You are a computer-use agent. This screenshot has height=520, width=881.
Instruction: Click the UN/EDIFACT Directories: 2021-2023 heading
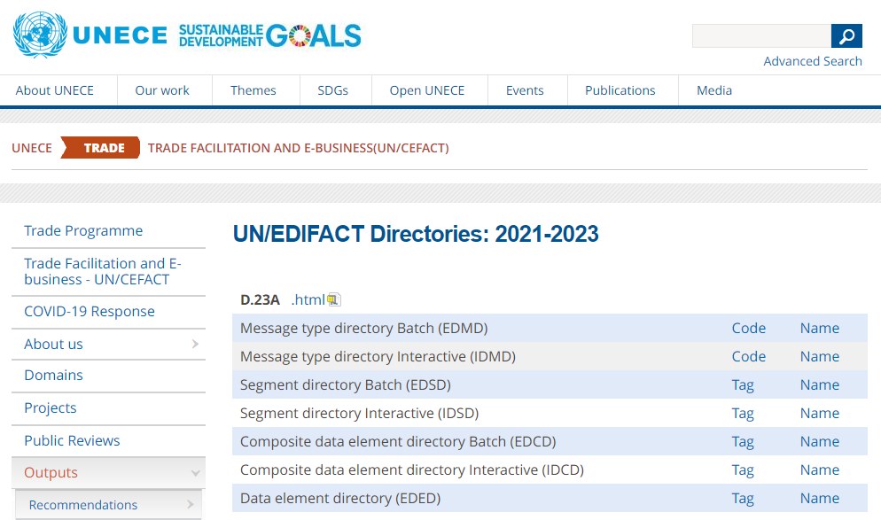416,234
